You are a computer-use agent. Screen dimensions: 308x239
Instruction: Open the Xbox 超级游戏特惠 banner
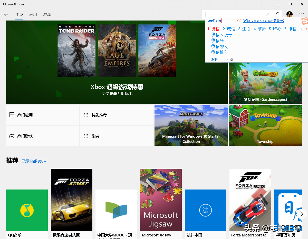tap(117, 87)
